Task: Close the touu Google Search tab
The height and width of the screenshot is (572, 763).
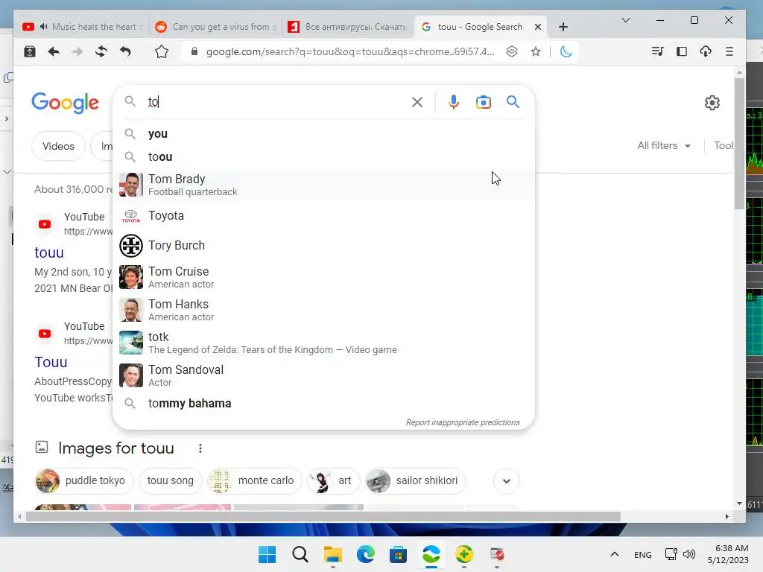Action: [538, 27]
